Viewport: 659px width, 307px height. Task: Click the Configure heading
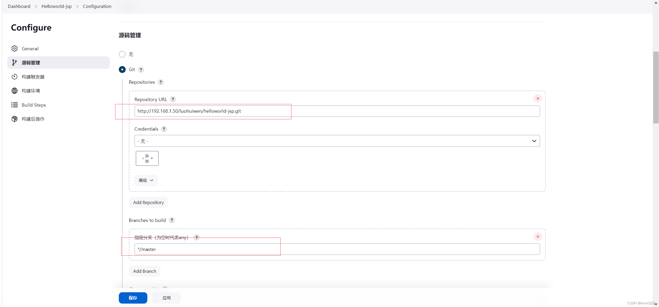tap(31, 28)
